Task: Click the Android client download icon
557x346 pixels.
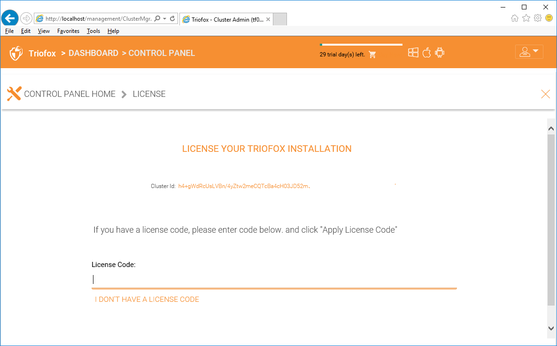Action: (x=440, y=53)
